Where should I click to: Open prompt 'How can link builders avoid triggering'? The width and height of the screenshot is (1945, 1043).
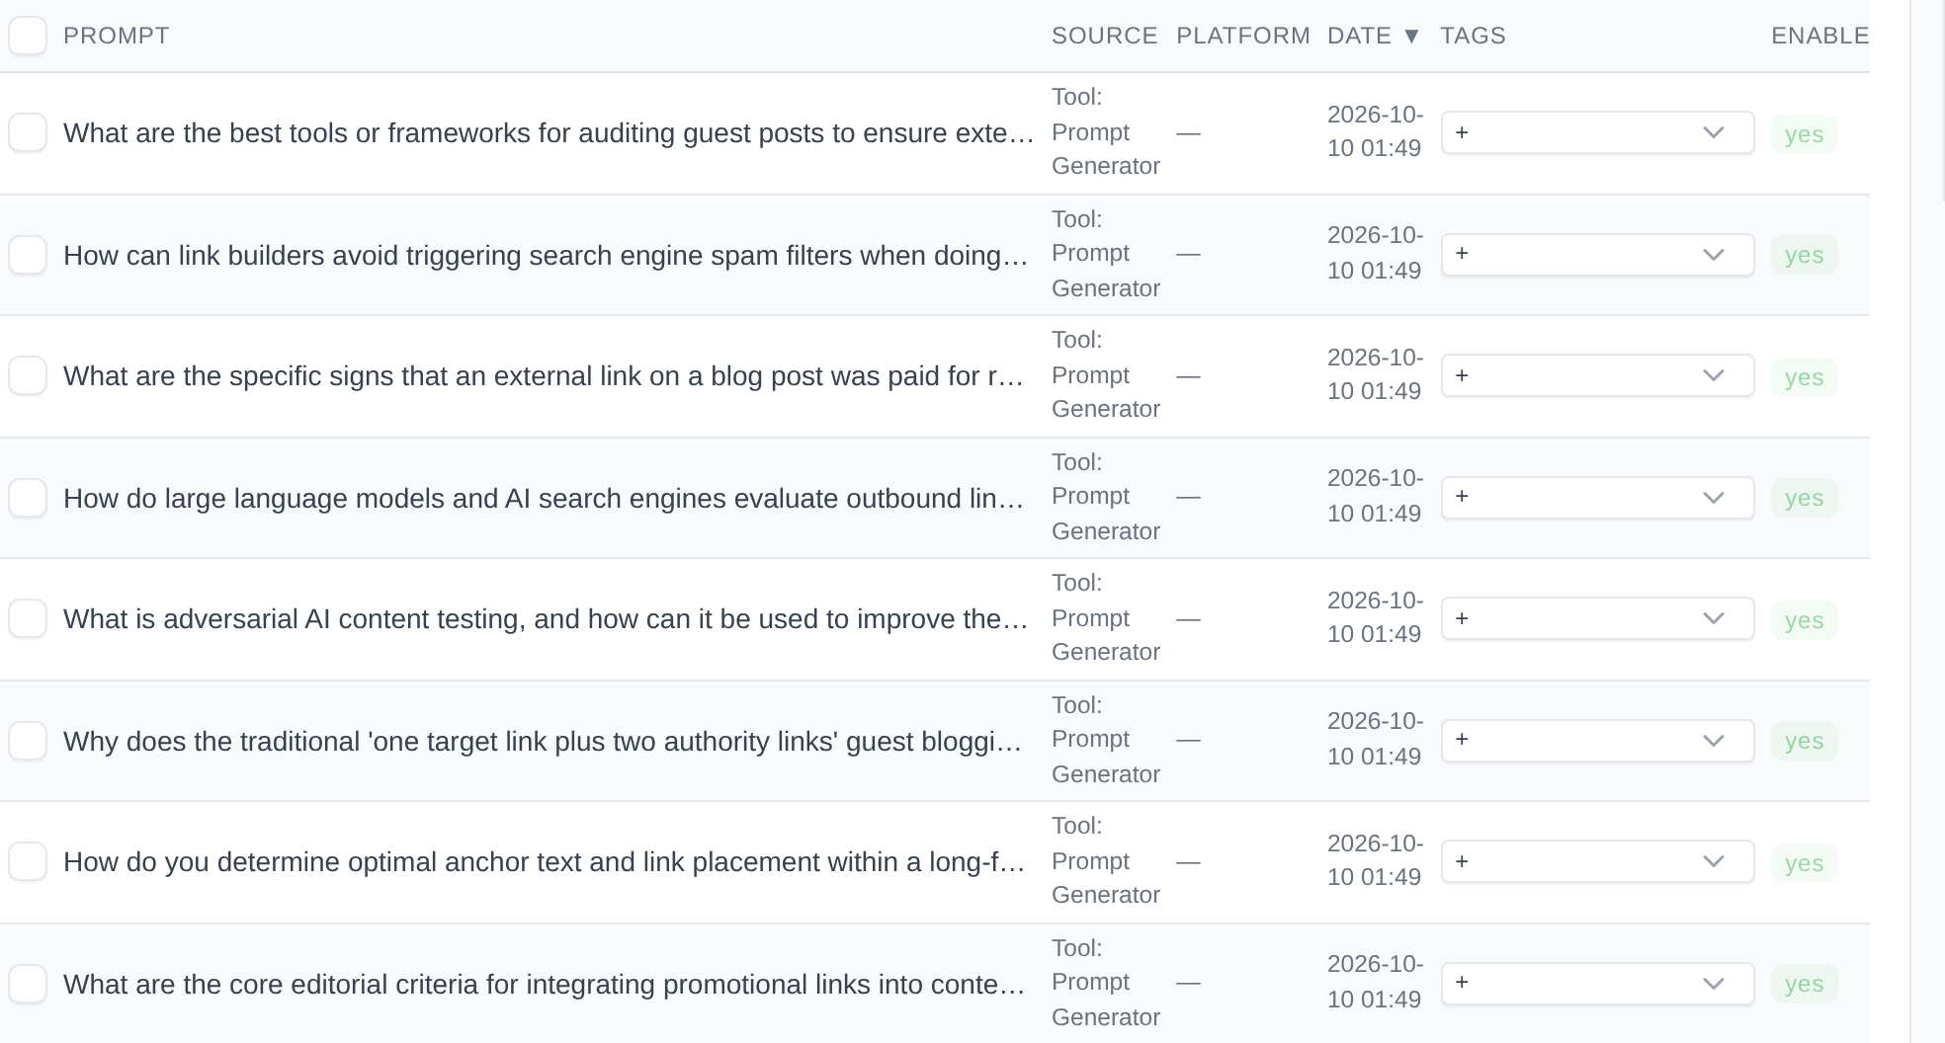click(x=546, y=256)
